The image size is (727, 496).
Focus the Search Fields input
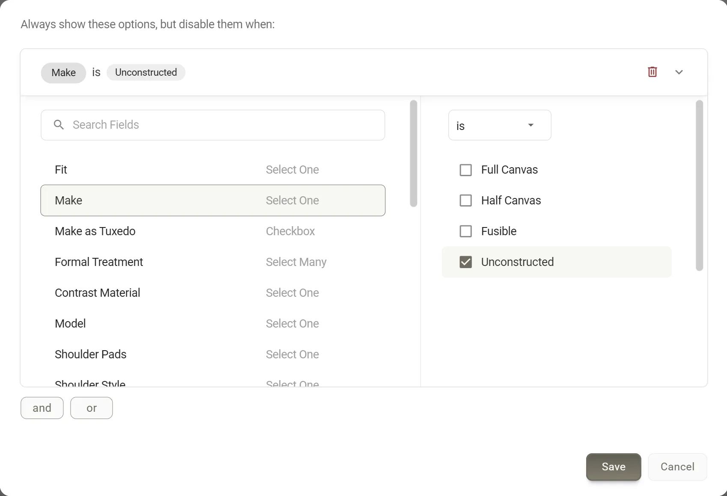coord(213,125)
